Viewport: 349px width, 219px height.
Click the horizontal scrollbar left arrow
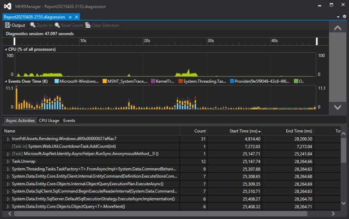click(10, 214)
